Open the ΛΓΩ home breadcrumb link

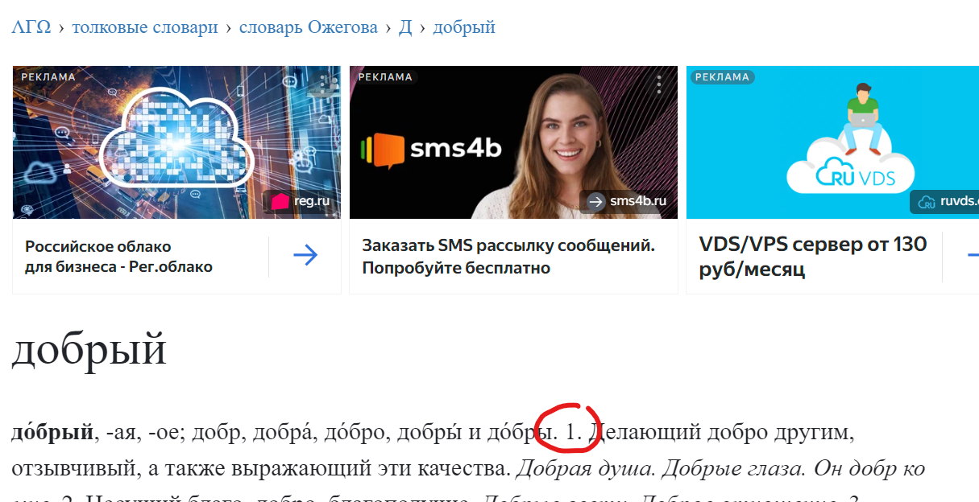(x=31, y=27)
